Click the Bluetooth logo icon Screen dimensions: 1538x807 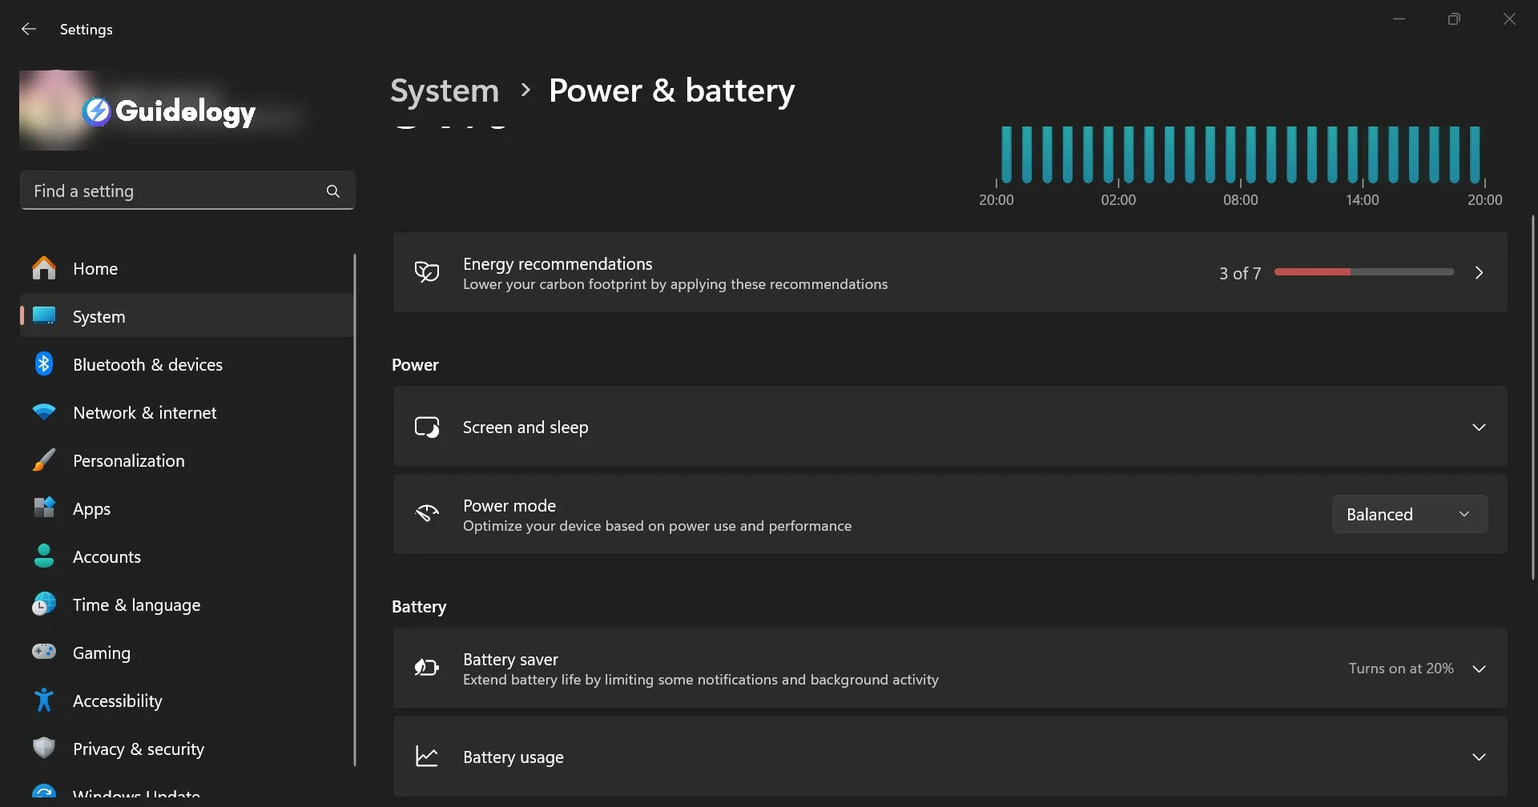point(44,364)
